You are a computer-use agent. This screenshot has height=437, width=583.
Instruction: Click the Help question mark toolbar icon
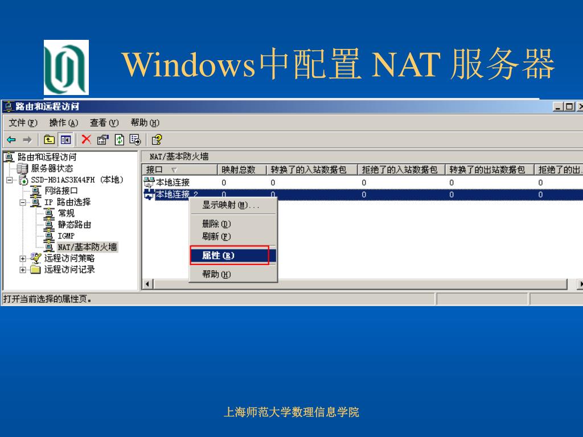(157, 140)
